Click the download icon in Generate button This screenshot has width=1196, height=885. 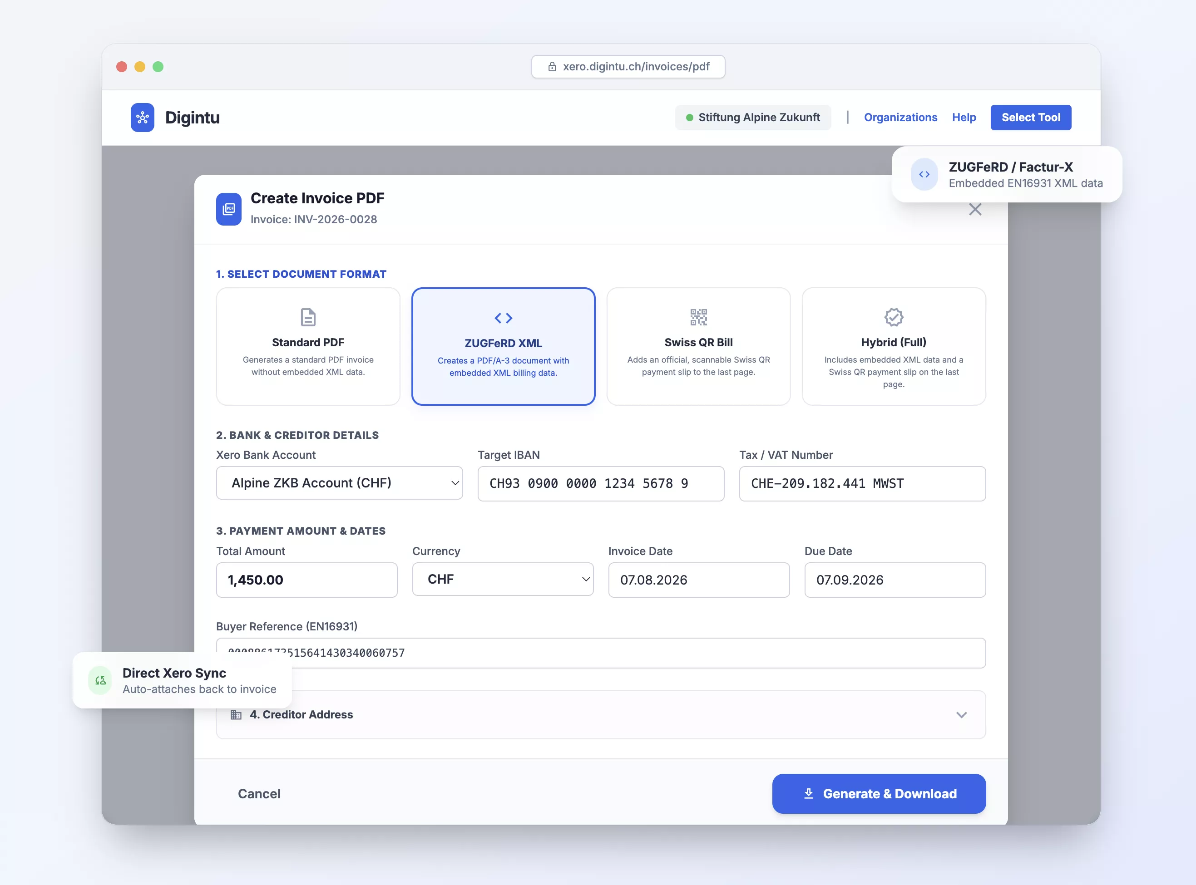click(x=809, y=793)
